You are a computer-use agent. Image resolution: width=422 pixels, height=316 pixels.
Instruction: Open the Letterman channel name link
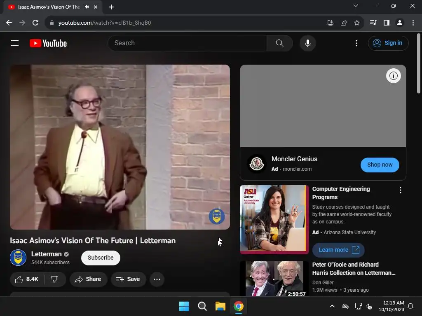coord(47,254)
